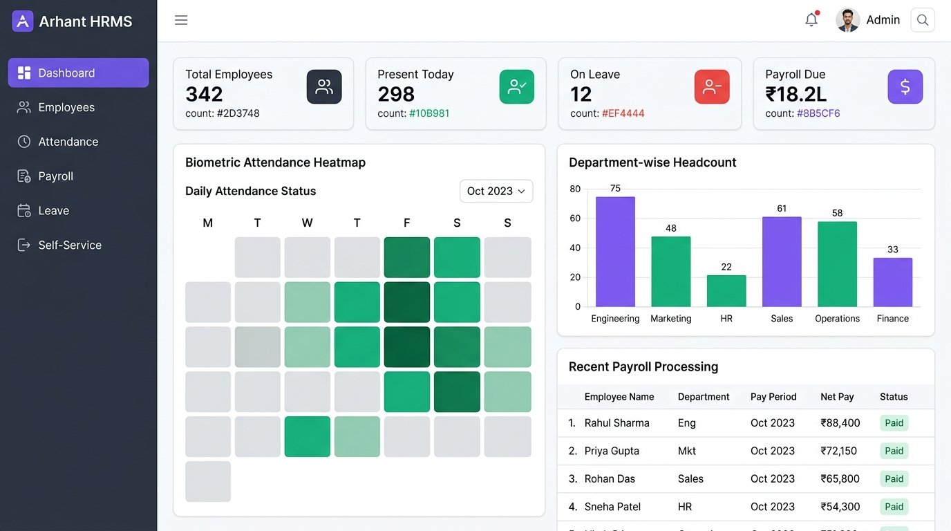Select the Operations bar showing 58
Viewport: 951px width, 531px height.
pyautogui.click(x=837, y=264)
